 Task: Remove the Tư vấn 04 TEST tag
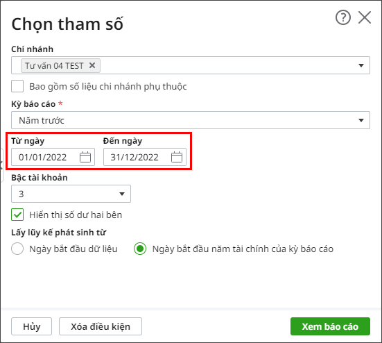(92, 65)
